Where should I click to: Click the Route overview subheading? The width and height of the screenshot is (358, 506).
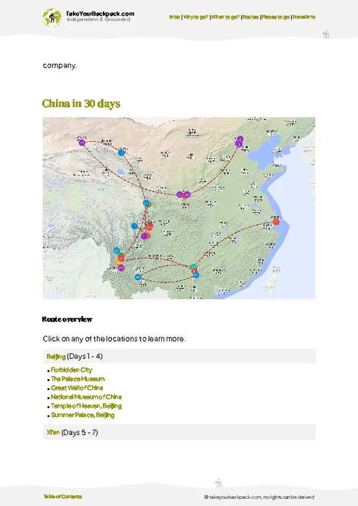[67, 319]
